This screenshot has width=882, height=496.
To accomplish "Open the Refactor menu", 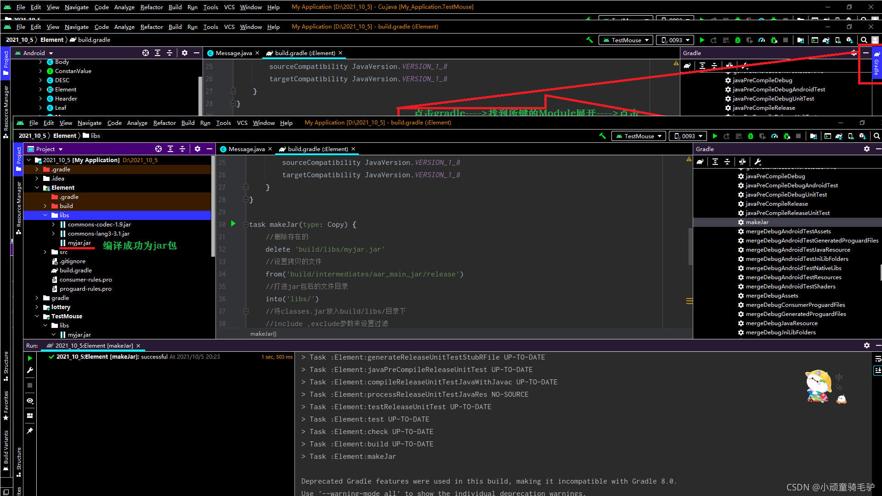I will [x=164, y=123].
